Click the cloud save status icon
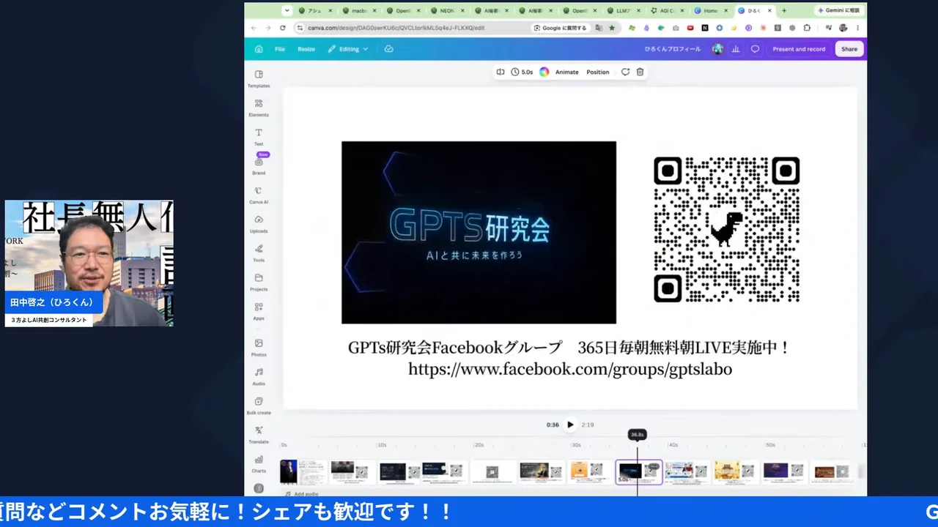 [388, 49]
